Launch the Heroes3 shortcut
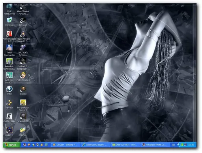 [23, 22]
